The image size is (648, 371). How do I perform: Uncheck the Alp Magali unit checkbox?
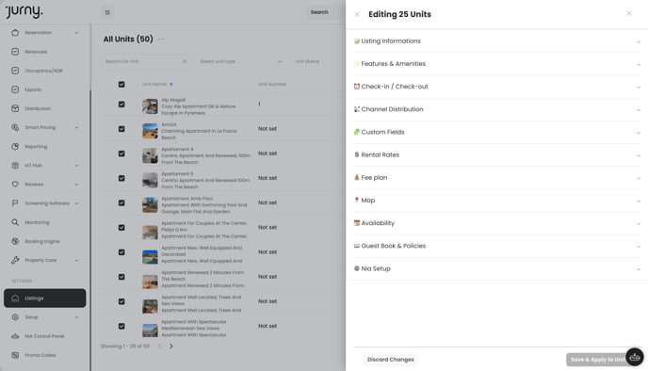pos(121,105)
